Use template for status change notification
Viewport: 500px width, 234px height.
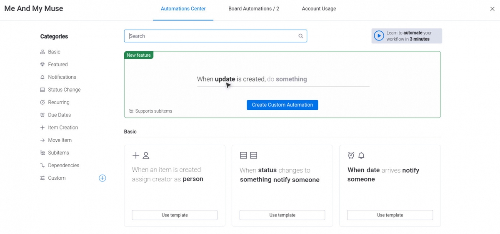pos(282,215)
